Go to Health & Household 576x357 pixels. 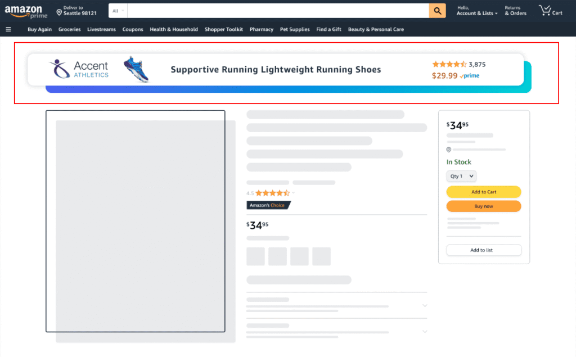[174, 29]
